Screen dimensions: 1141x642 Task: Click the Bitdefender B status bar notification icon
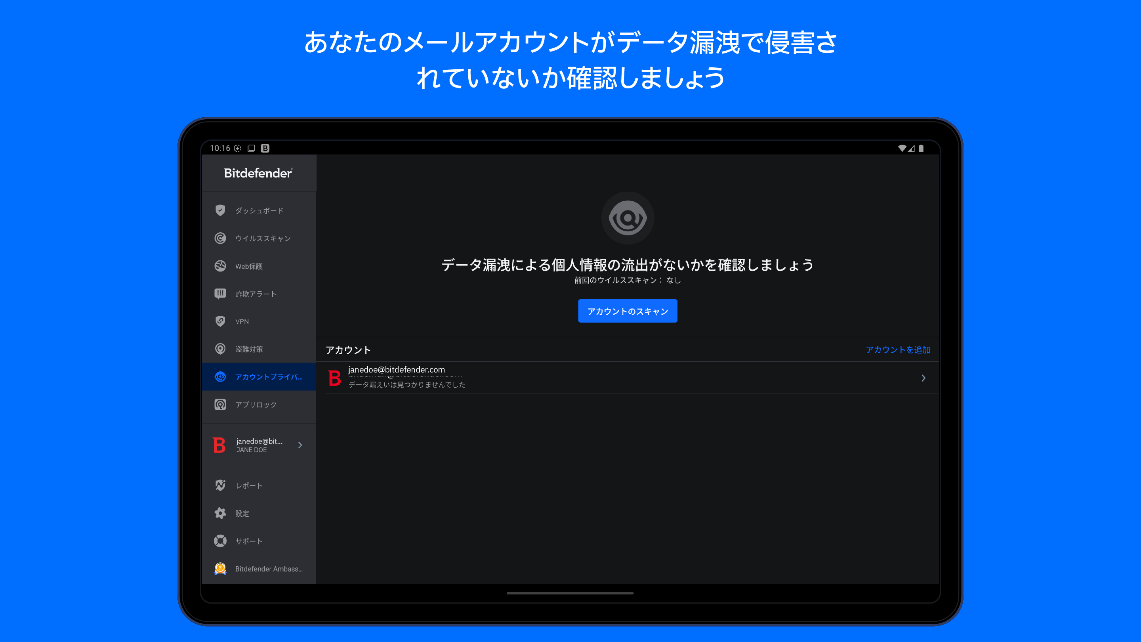[265, 148]
